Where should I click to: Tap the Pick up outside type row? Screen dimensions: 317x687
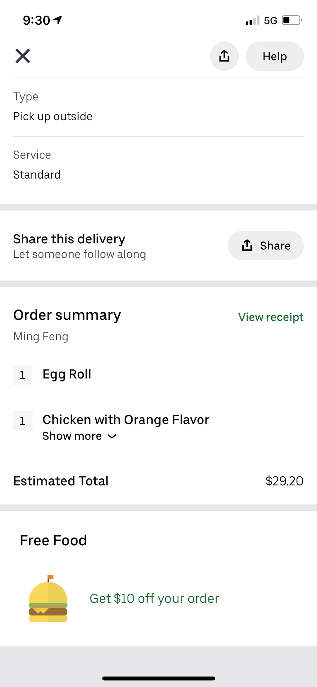53,116
